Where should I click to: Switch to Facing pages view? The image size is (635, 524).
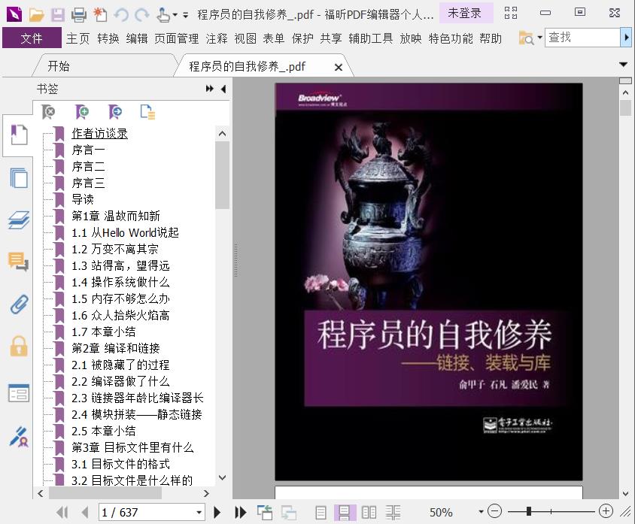tap(369, 513)
